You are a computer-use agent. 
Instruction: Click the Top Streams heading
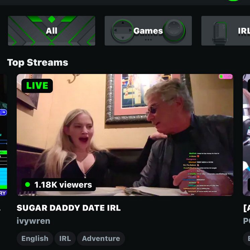click(37, 62)
